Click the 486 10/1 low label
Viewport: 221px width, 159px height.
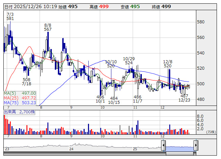pos(100,99)
